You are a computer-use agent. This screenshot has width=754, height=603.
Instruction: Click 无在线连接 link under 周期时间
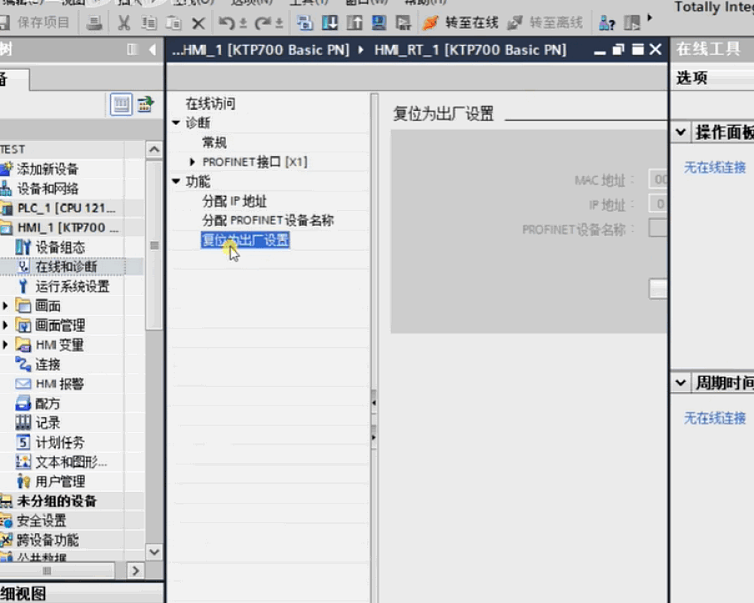click(714, 418)
